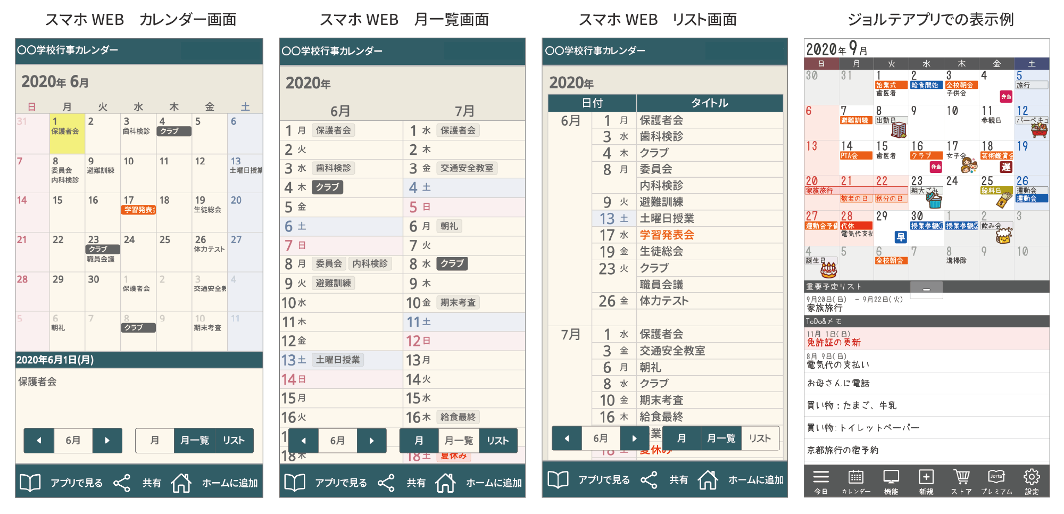The width and height of the screenshot is (1064, 514).
Task: Switch to リスト list view tab
Action: [x=234, y=441]
